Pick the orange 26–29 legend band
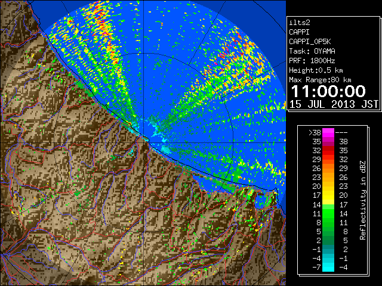Viewport: 382px width, 286px height. [328, 168]
